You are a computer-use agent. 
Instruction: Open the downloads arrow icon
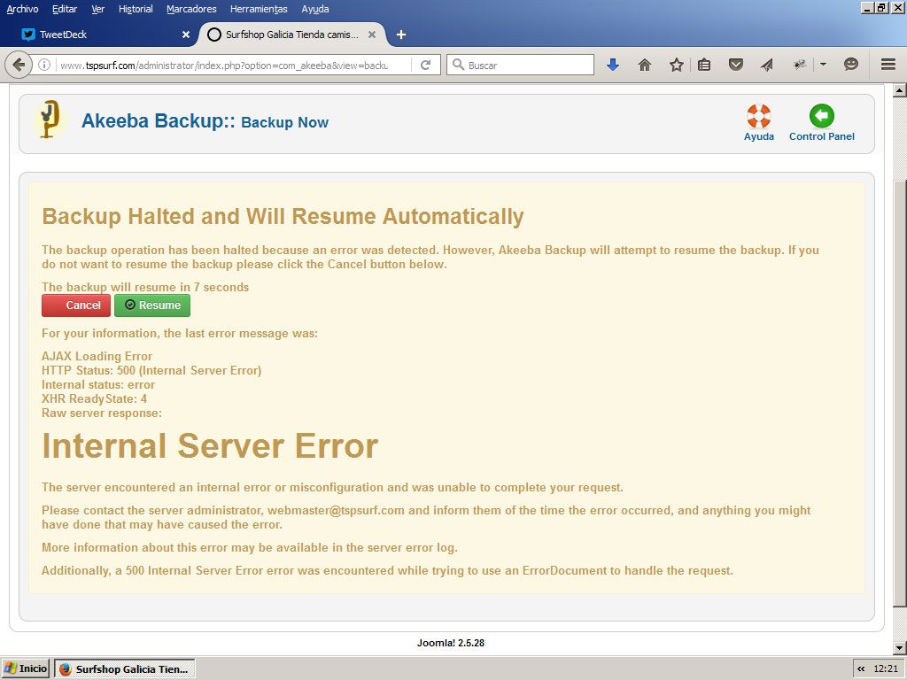[x=613, y=65]
